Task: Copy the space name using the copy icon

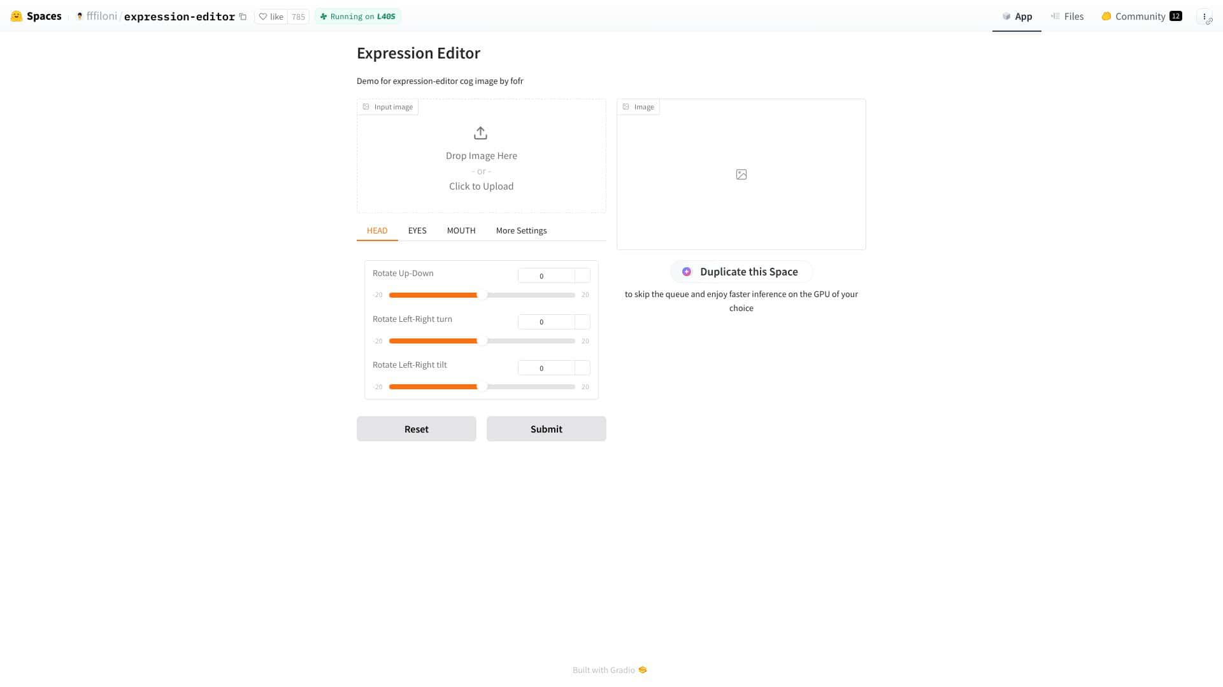Action: click(243, 17)
